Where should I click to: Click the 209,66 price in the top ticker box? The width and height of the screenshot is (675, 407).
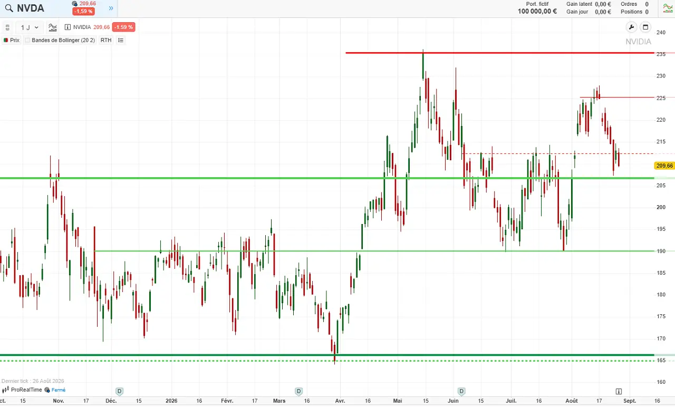pos(88,4)
